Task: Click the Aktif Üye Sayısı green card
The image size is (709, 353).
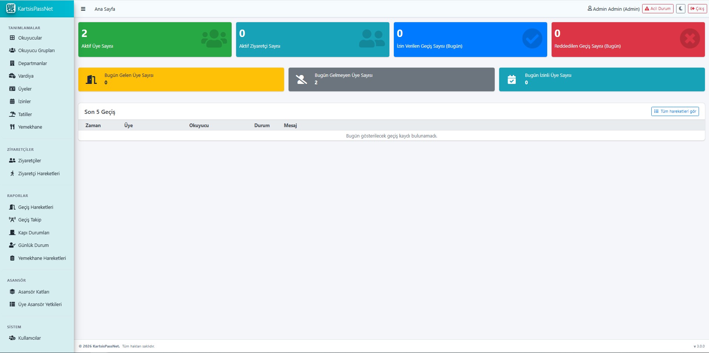Action: click(x=155, y=40)
